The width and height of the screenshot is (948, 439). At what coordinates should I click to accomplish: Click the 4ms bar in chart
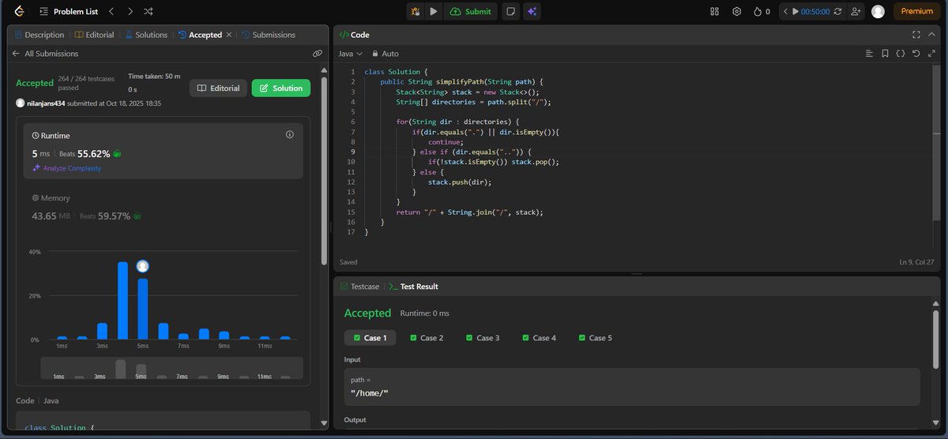122,300
